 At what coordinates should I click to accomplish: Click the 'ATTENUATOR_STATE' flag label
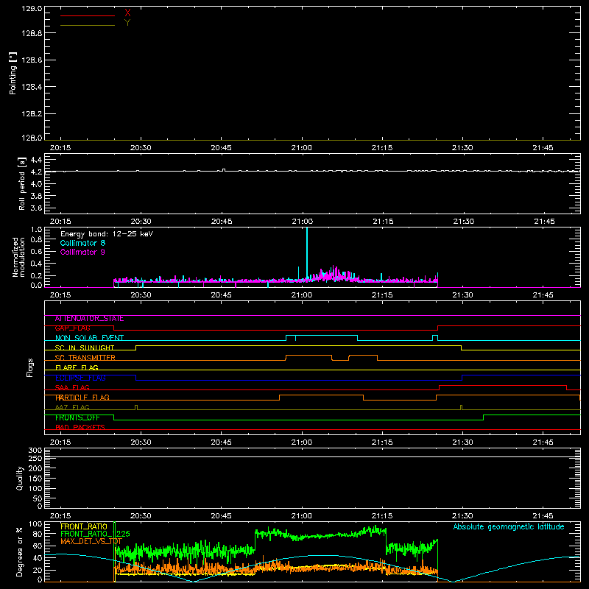pos(89,319)
